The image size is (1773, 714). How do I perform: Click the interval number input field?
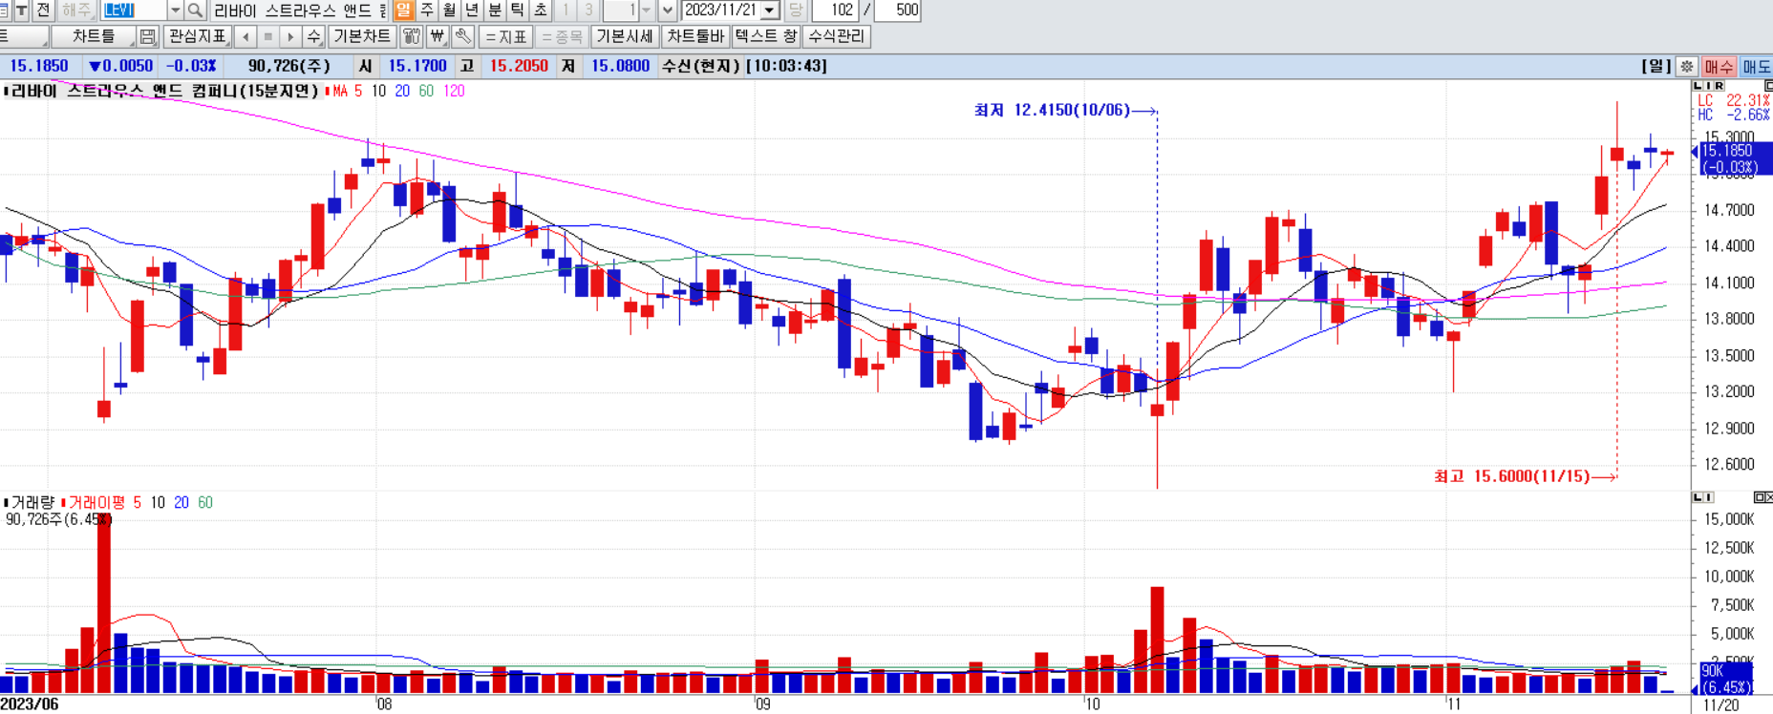point(620,10)
